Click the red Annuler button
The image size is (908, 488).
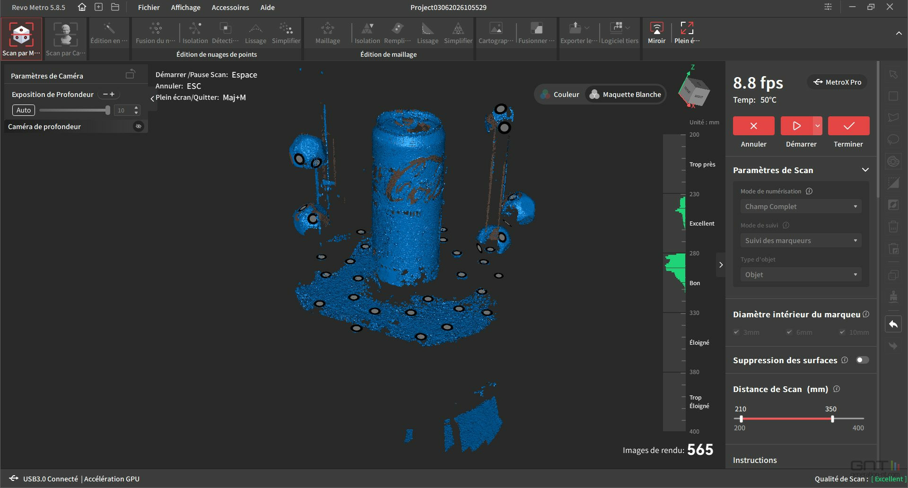753,126
